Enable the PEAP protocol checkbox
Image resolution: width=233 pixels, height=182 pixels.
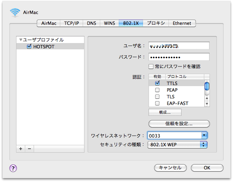(x=157, y=90)
